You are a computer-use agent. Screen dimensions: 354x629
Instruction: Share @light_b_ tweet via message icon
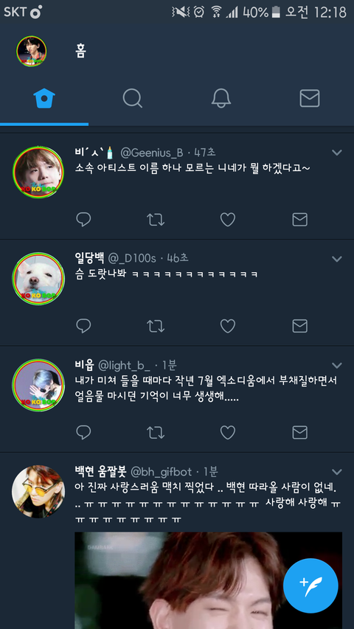300,432
